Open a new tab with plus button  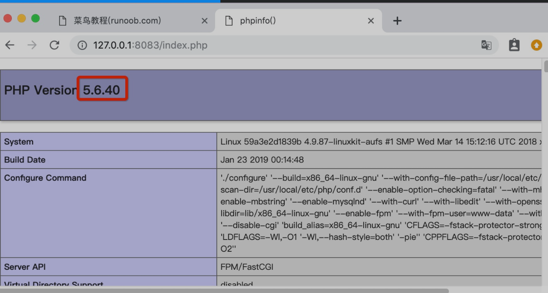tap(397, 21)
